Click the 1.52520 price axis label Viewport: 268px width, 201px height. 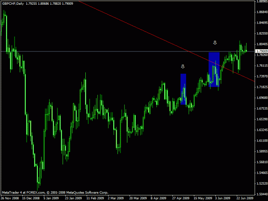click(x=262, y=183)
